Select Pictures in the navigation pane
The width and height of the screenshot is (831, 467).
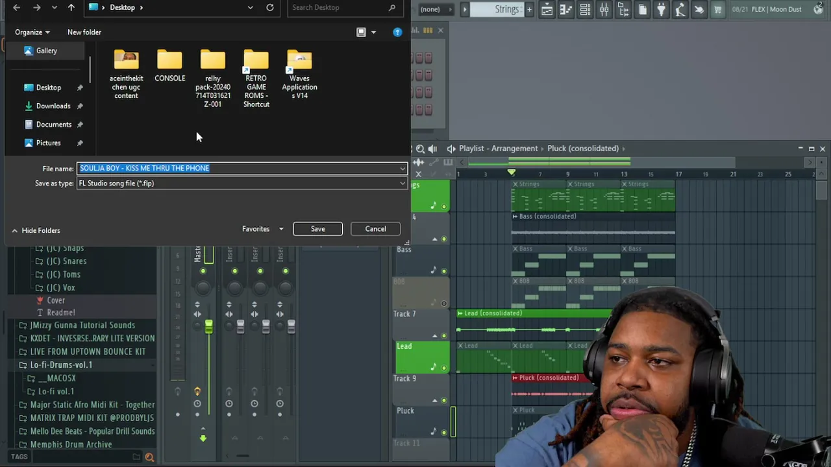click(x=49, y=143)
